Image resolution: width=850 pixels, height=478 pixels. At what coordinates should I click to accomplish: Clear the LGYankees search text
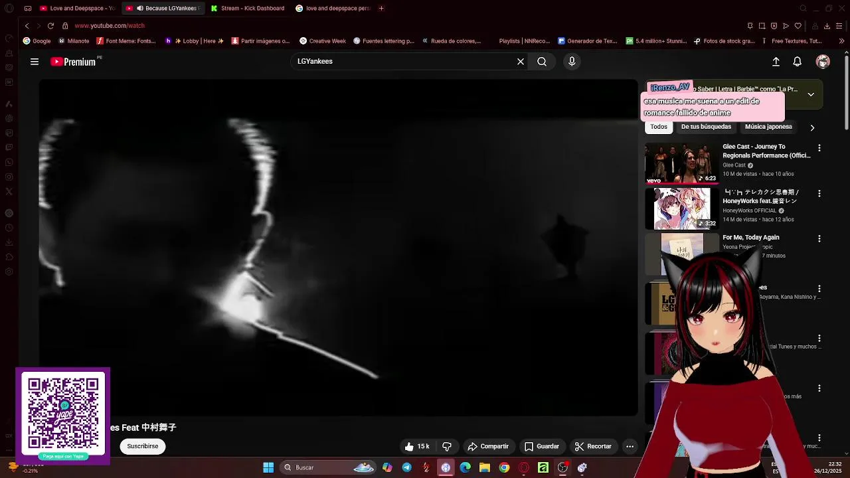click(521, 62)
